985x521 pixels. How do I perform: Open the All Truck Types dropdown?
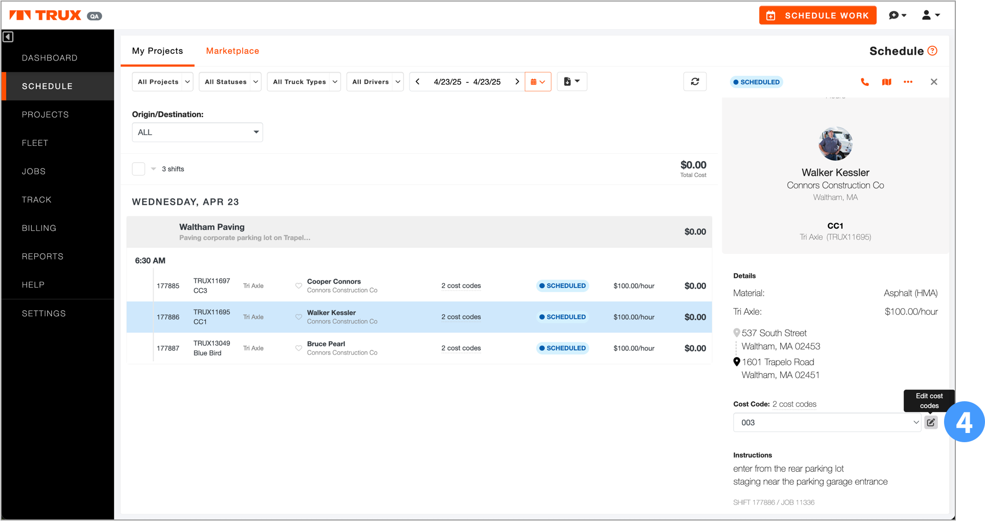point(304,82)
